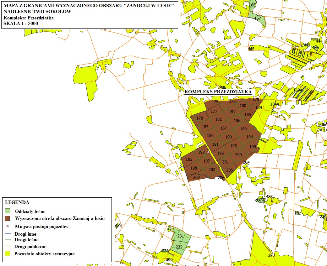Click the parking spot marker near compartment 192
Screen dimensions: 327x266
(x=208, y=152)
